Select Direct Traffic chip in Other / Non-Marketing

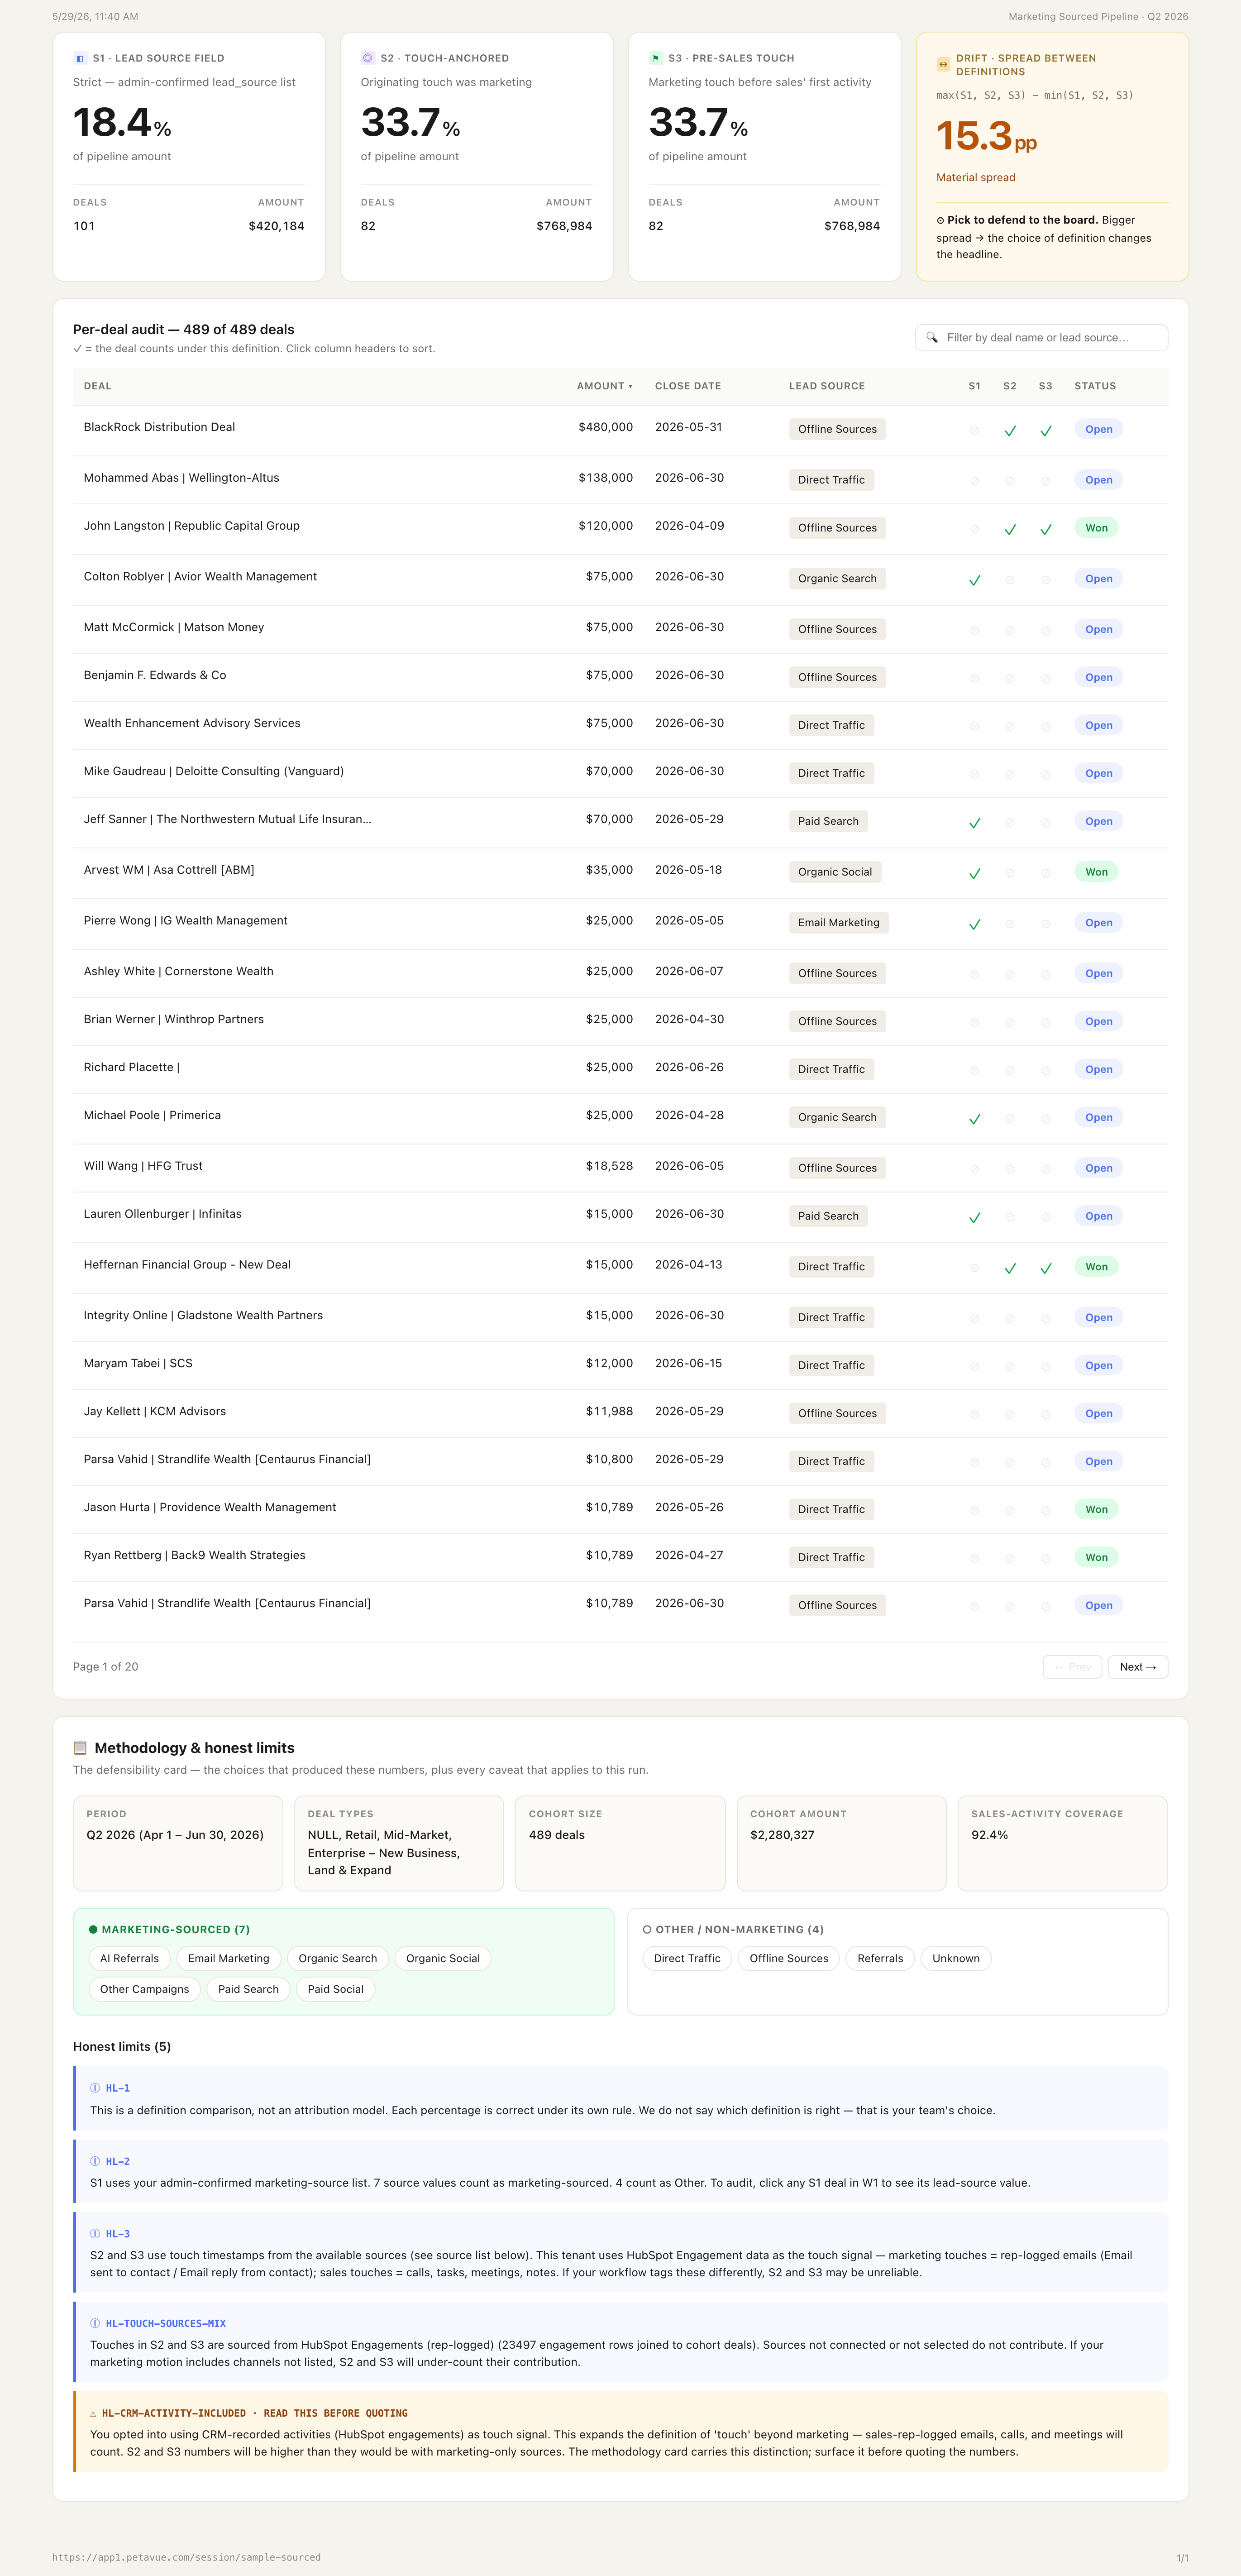click(x=687, y=1959)
